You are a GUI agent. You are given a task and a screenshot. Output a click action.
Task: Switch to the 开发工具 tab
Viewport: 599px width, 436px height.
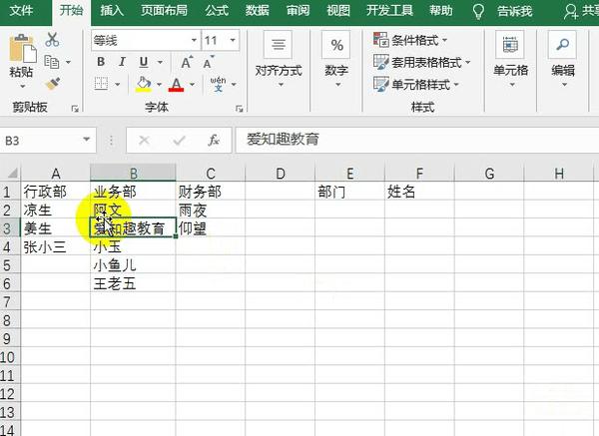coord(389,11)
